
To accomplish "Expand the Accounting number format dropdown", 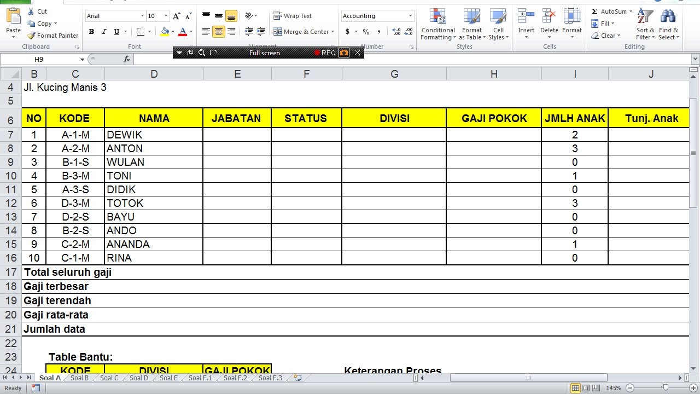I will click(410, 16).
